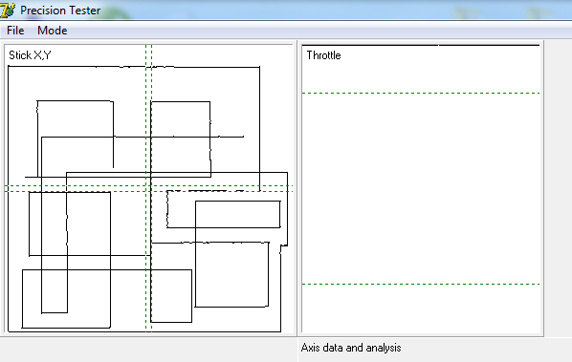Viewport: 572px width, 362px height.
Task: Click the empty status bar area below Stick panel
Action: click(x=149, y=350)
